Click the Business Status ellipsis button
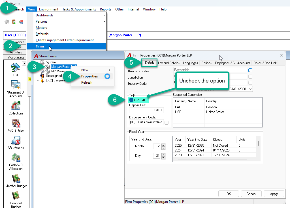The image size is (290, 208). [250, 70]
